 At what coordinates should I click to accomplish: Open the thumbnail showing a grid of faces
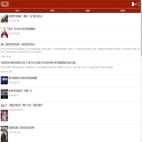pos(4,94)
